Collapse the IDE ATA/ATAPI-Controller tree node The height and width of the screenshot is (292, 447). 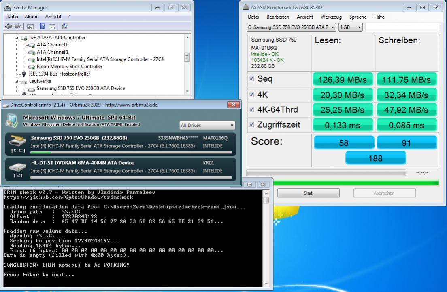click(17, 38)
